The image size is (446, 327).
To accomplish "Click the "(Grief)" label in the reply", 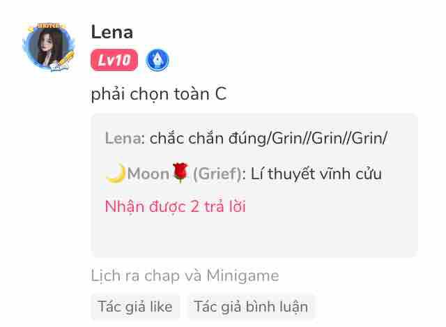I will 217,174.
